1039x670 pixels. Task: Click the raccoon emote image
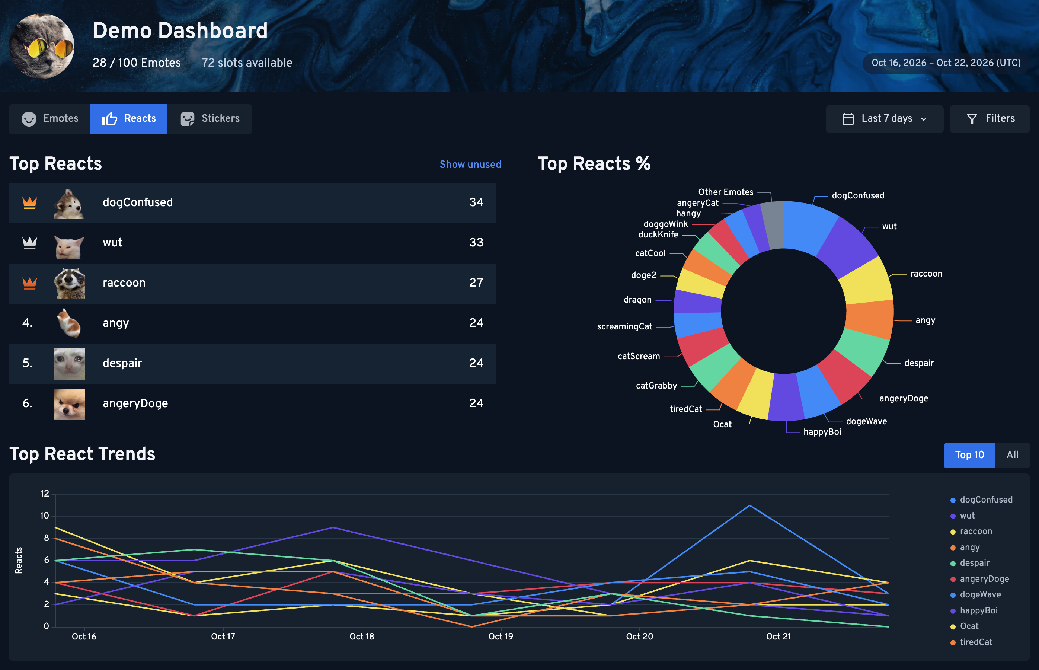pyautogui.click(x=69, y=283)
